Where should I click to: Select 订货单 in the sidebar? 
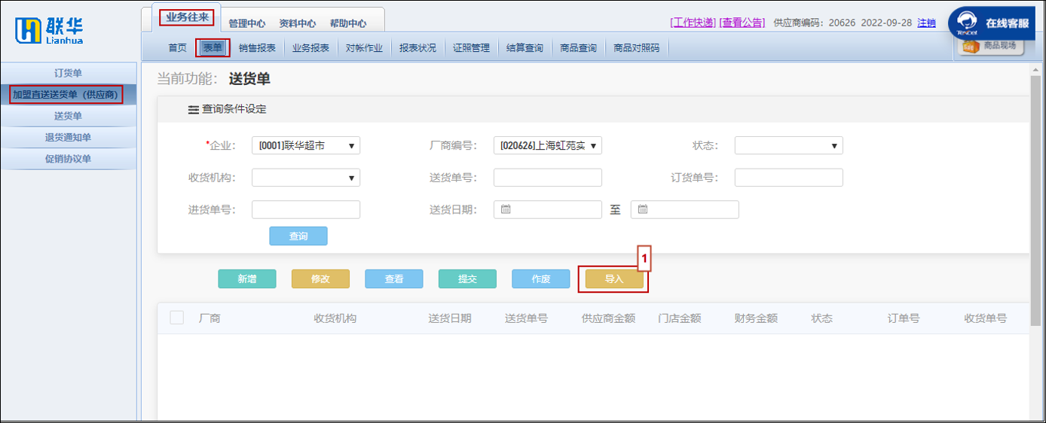click(x=68, y=73)
